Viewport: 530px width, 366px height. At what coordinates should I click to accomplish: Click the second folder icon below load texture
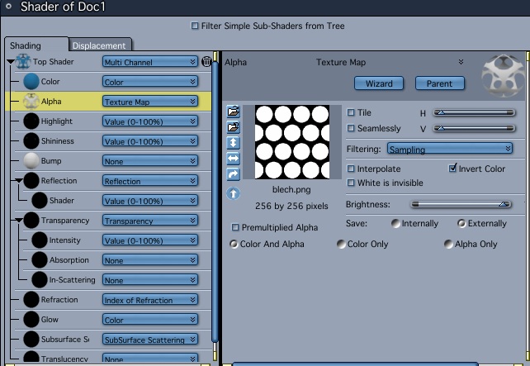pos(234,127)
